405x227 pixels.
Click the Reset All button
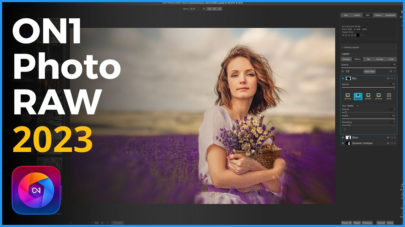point(346,223)
